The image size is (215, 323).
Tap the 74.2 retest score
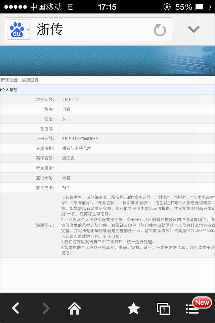pos(66,187)
